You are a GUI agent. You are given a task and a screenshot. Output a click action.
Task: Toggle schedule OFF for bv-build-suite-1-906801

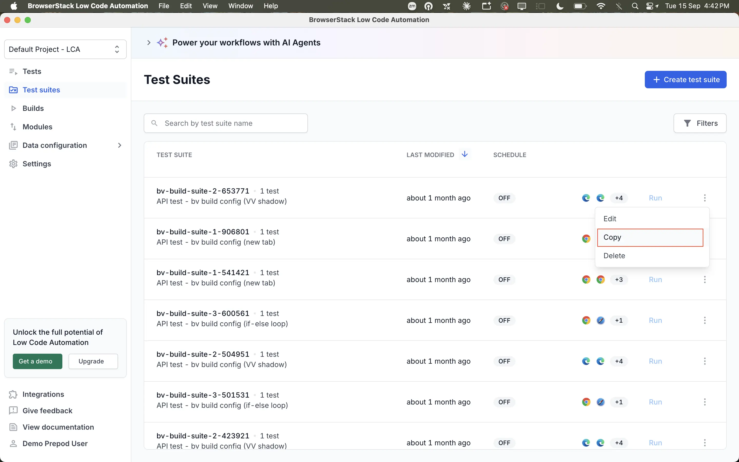(x=504, y=239)
